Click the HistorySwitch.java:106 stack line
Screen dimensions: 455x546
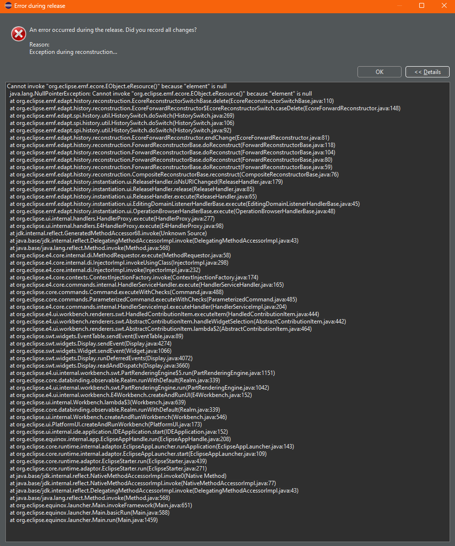click(x=122, y=123)
